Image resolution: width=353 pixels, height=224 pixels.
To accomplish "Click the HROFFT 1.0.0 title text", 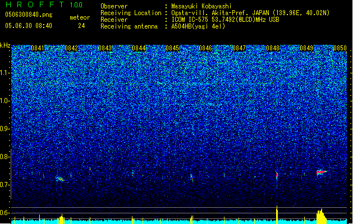I will [44, 4].
